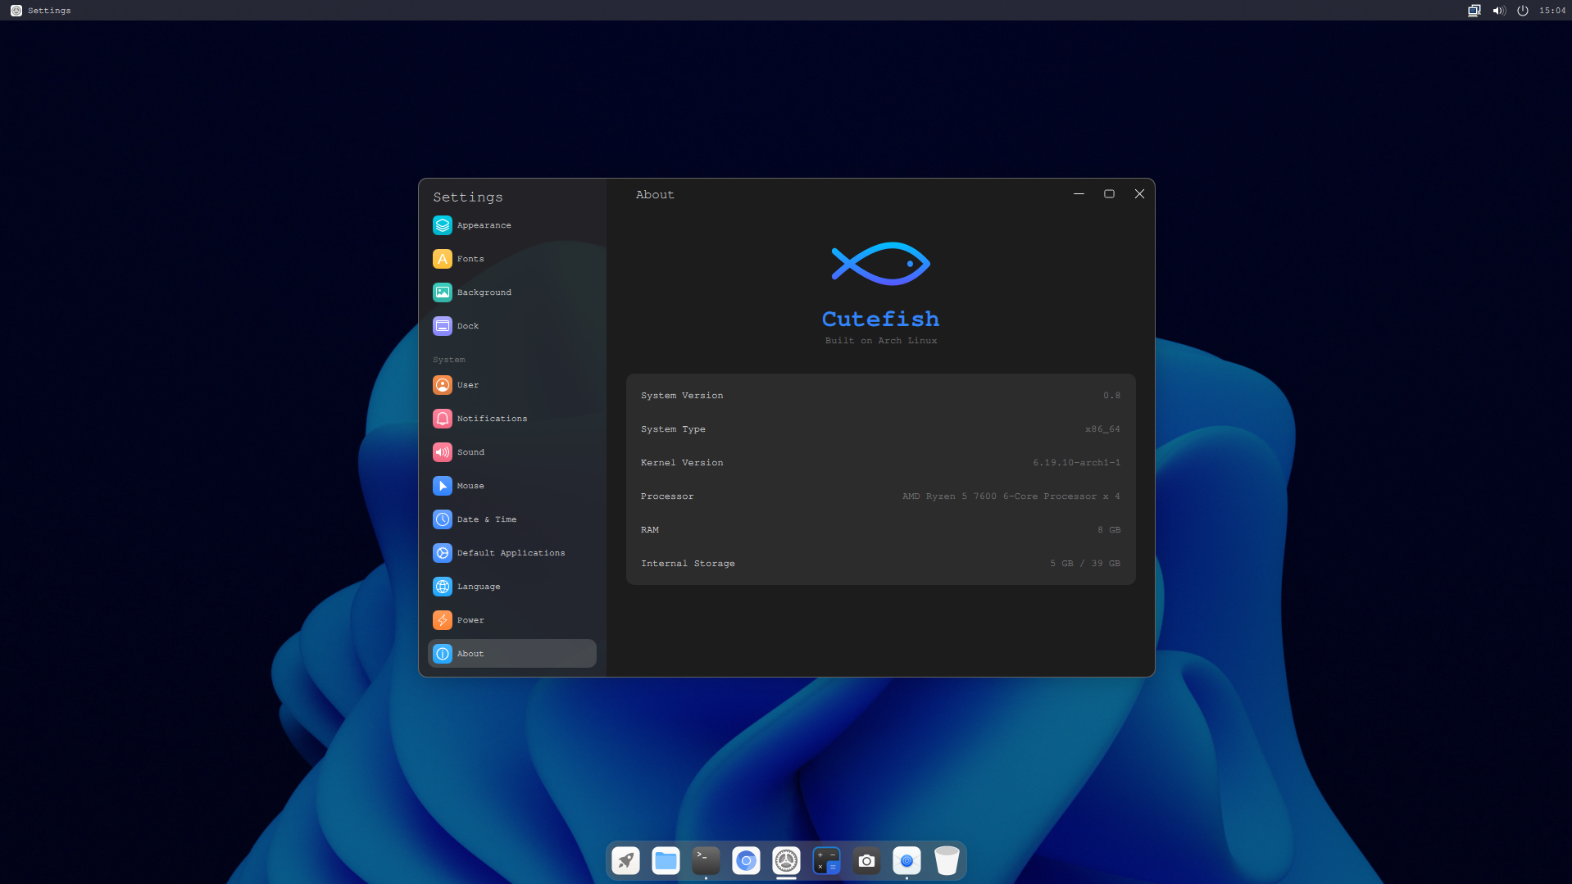This screenshot has width=1572, height=884.
Task: Open Default Applications settings
Action: click(x=511, y=552)
